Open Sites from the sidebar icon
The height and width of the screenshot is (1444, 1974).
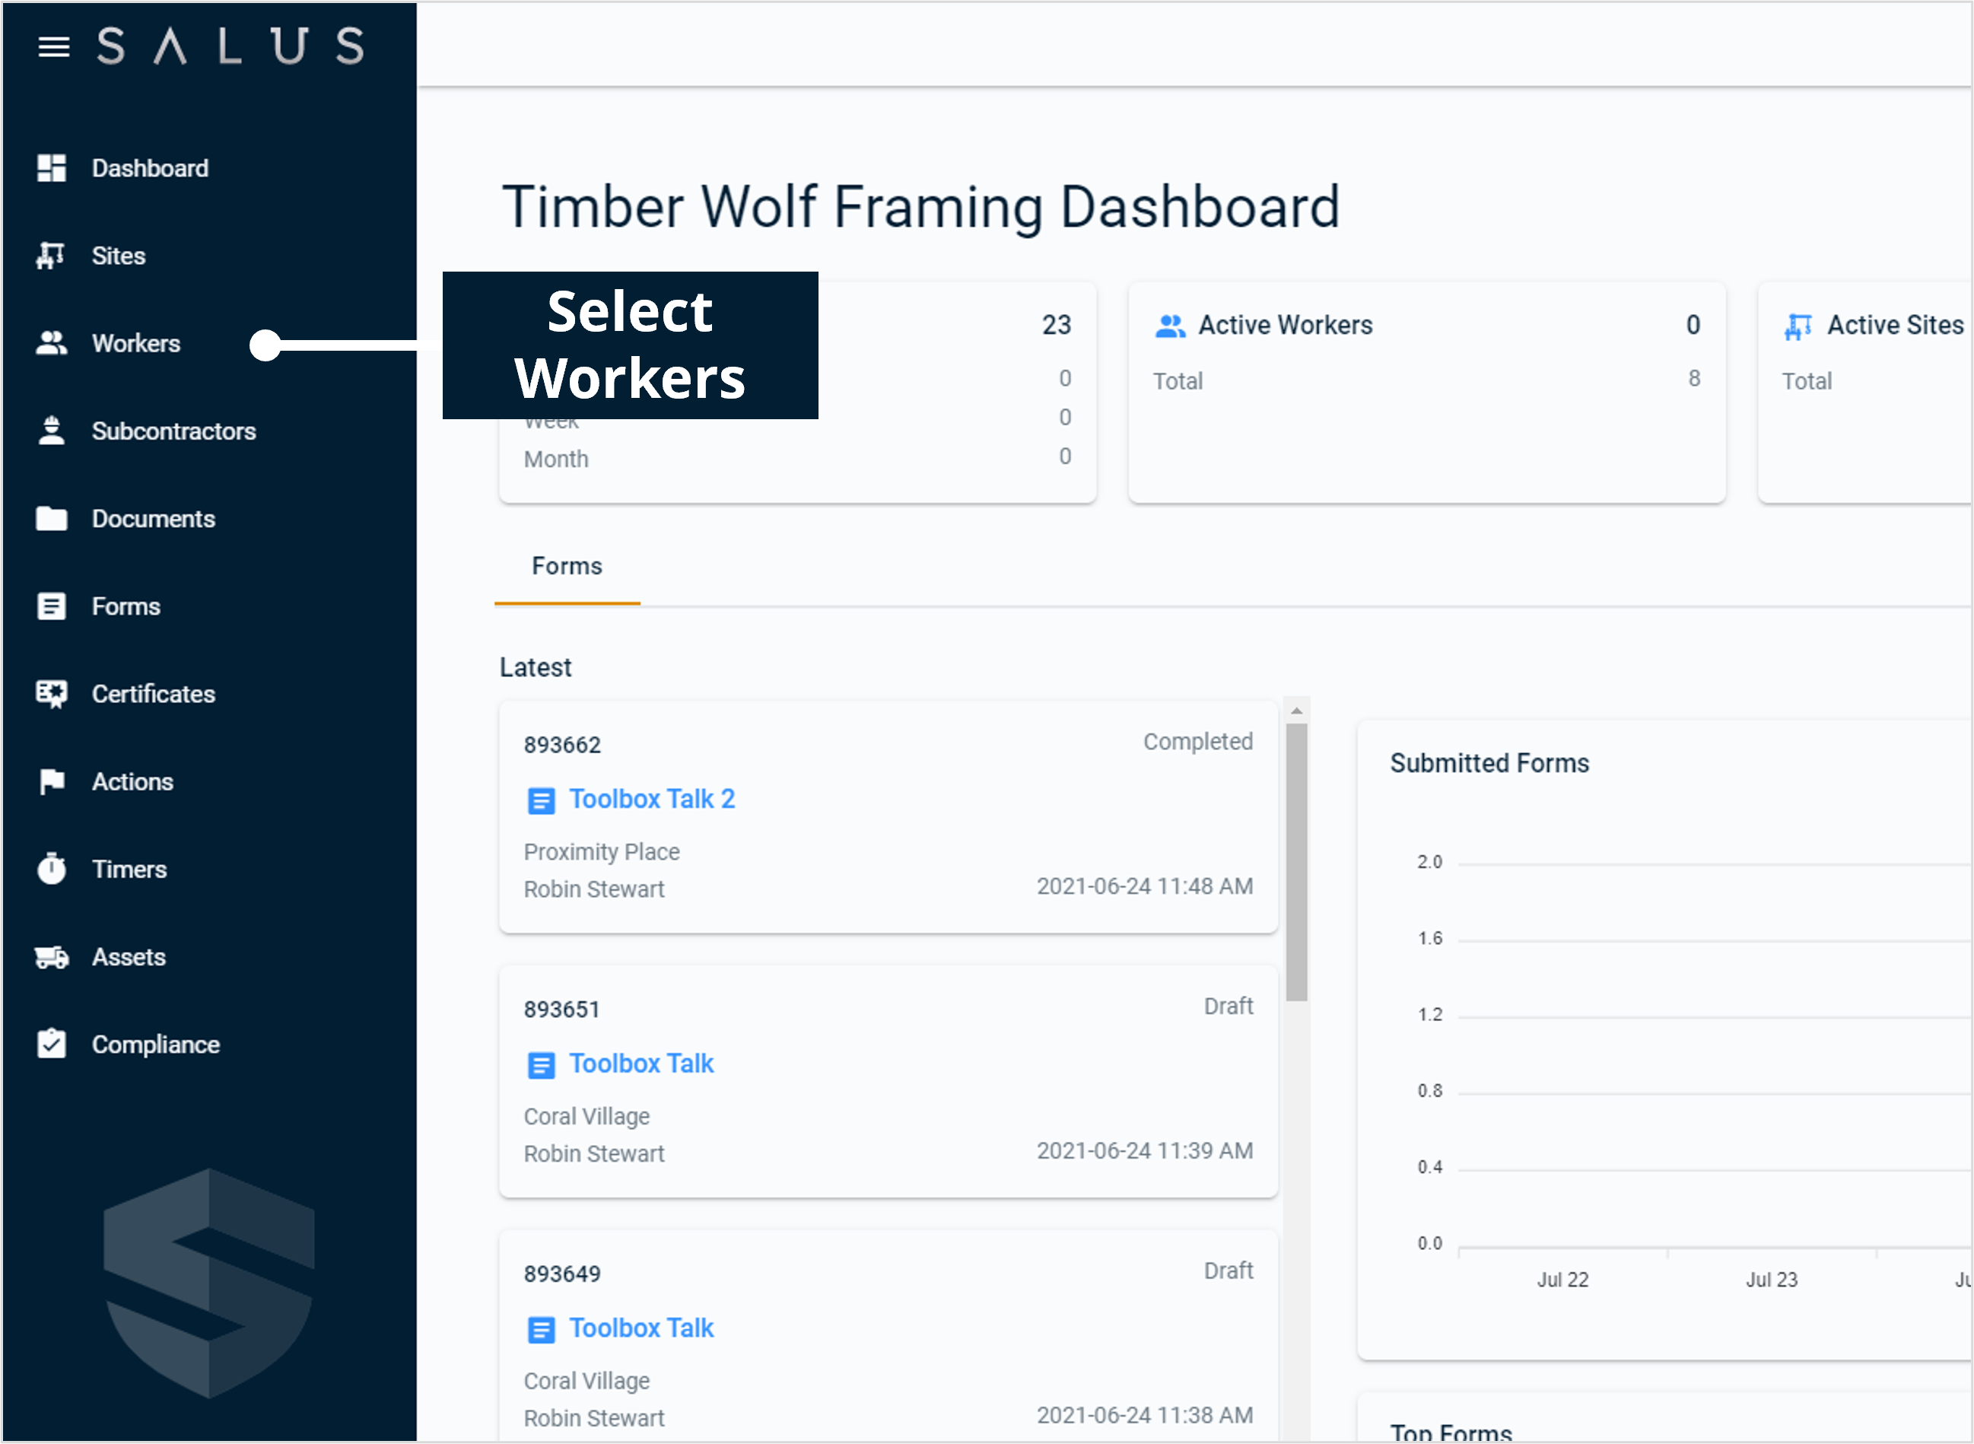[x=52, y=255]
